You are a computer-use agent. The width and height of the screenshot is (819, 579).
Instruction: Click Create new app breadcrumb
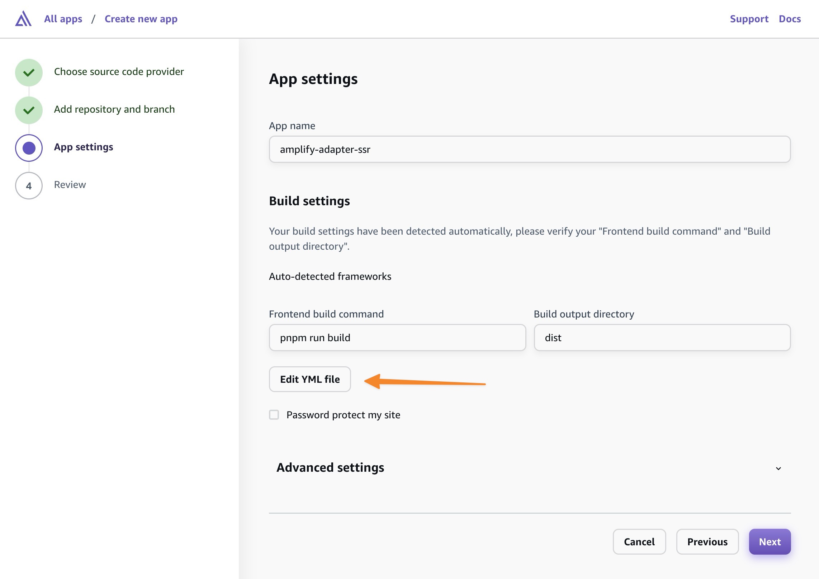[141, 19]
